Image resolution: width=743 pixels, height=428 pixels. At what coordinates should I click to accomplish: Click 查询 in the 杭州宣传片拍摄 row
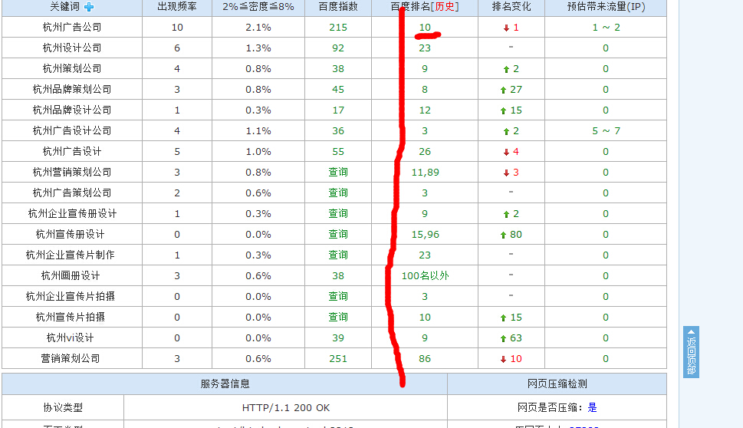tap(338, 318)
